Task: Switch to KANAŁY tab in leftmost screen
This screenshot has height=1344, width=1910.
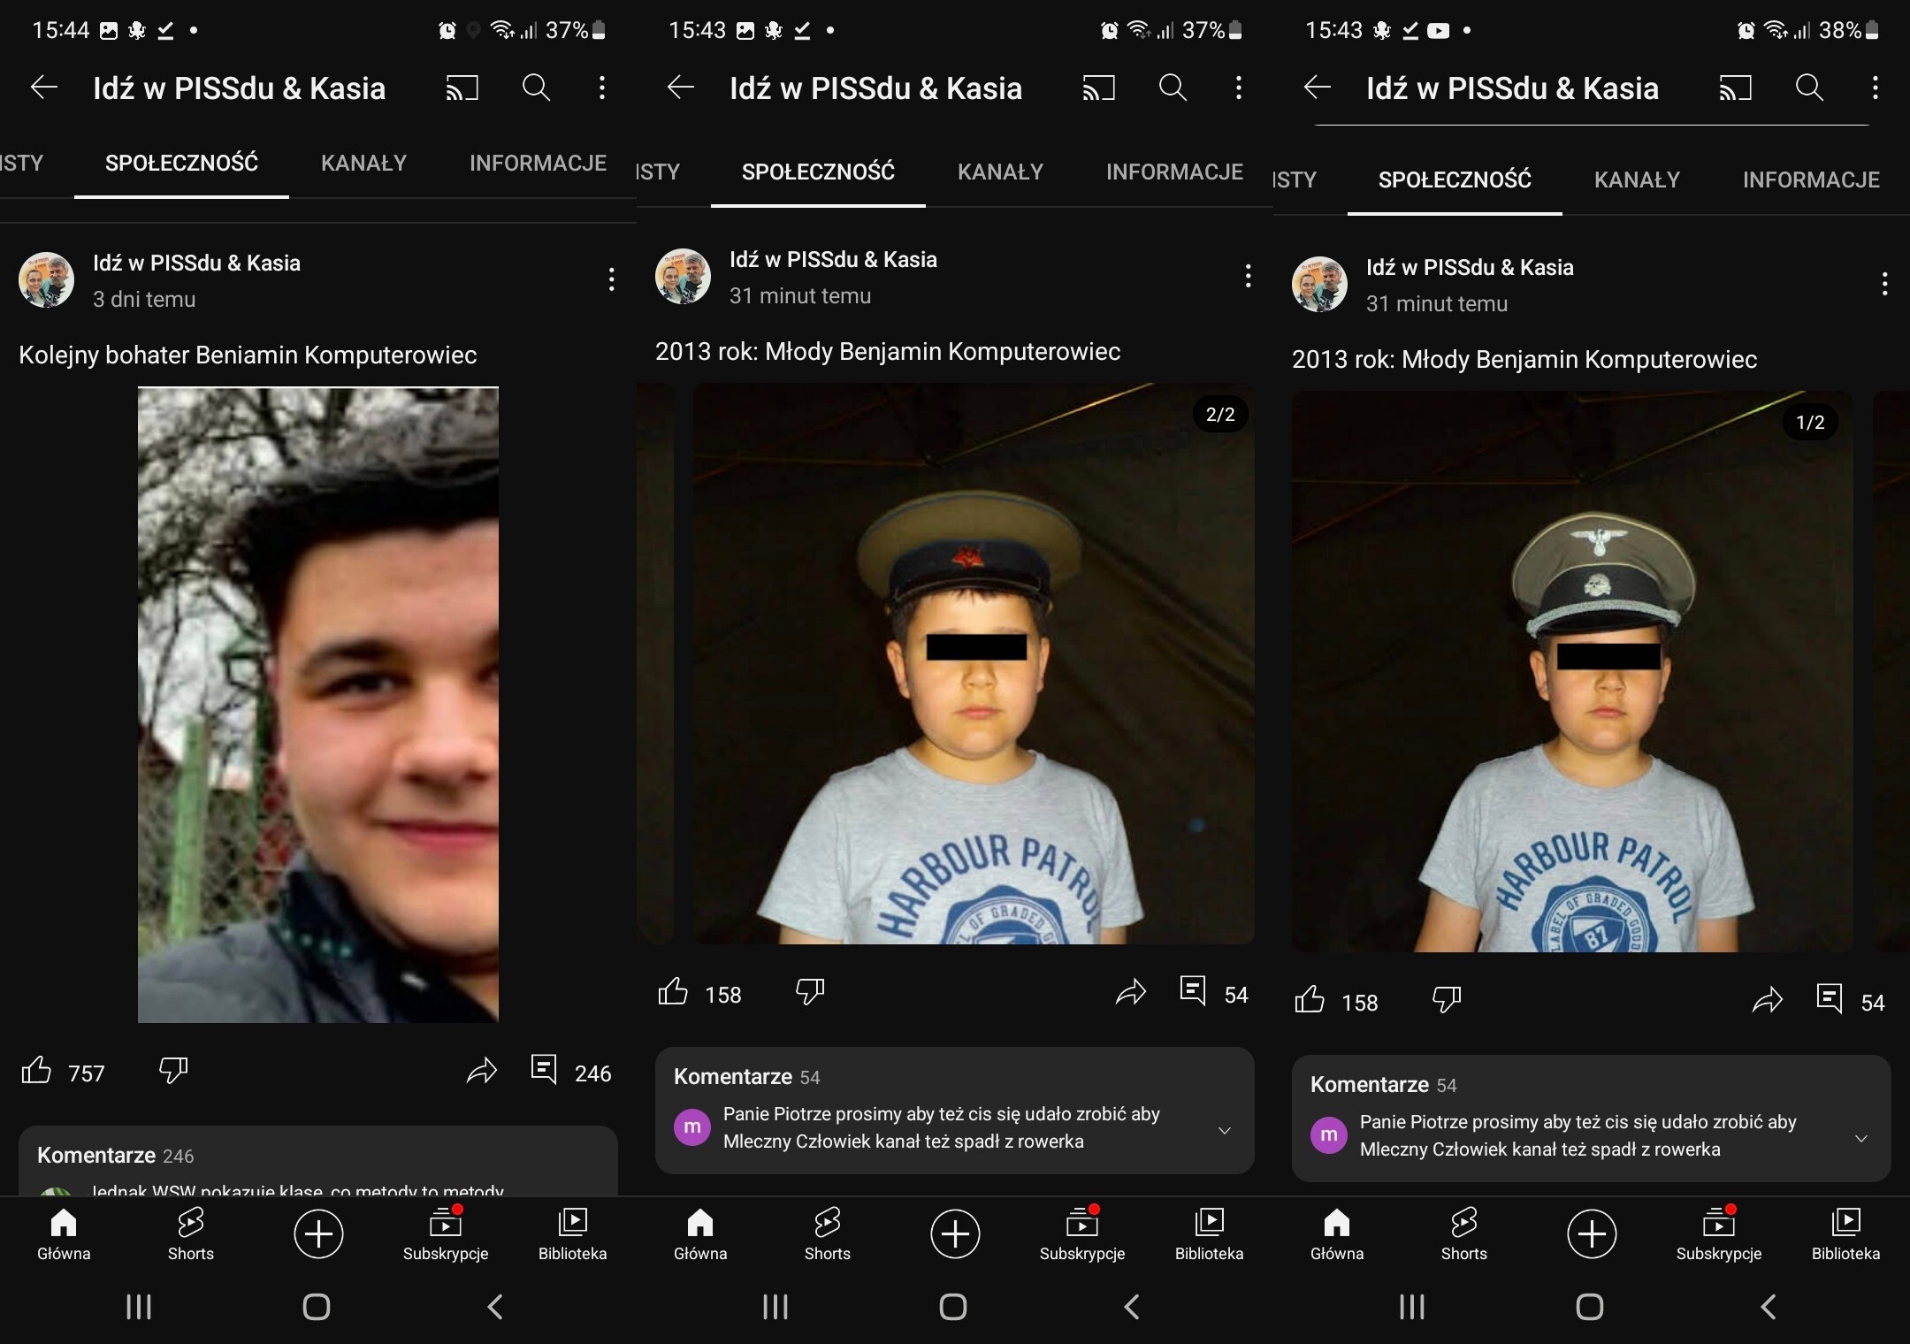Action: tap(363, 164)
